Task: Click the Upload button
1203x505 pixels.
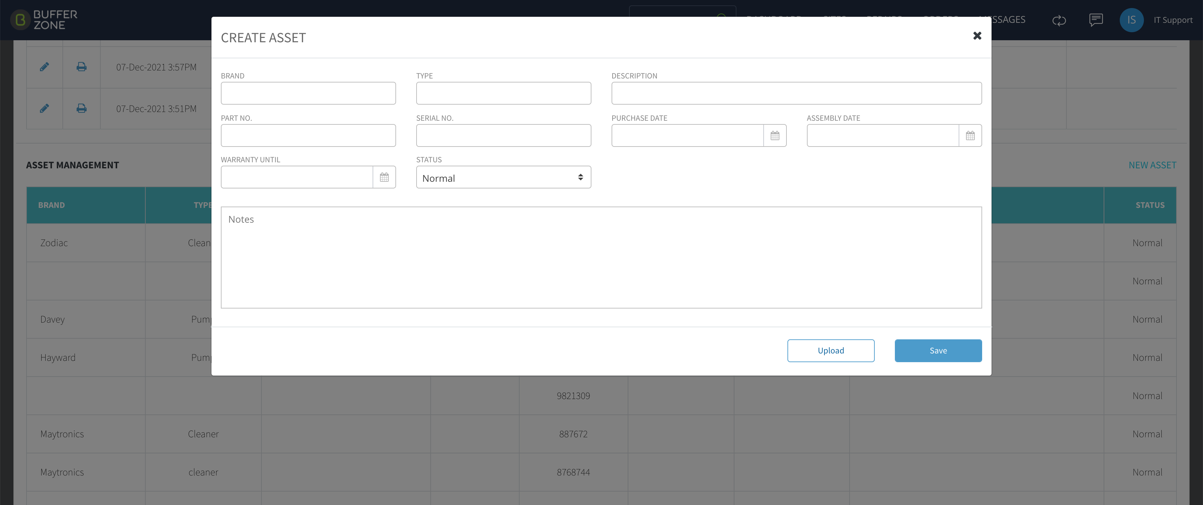Action: 830,350
